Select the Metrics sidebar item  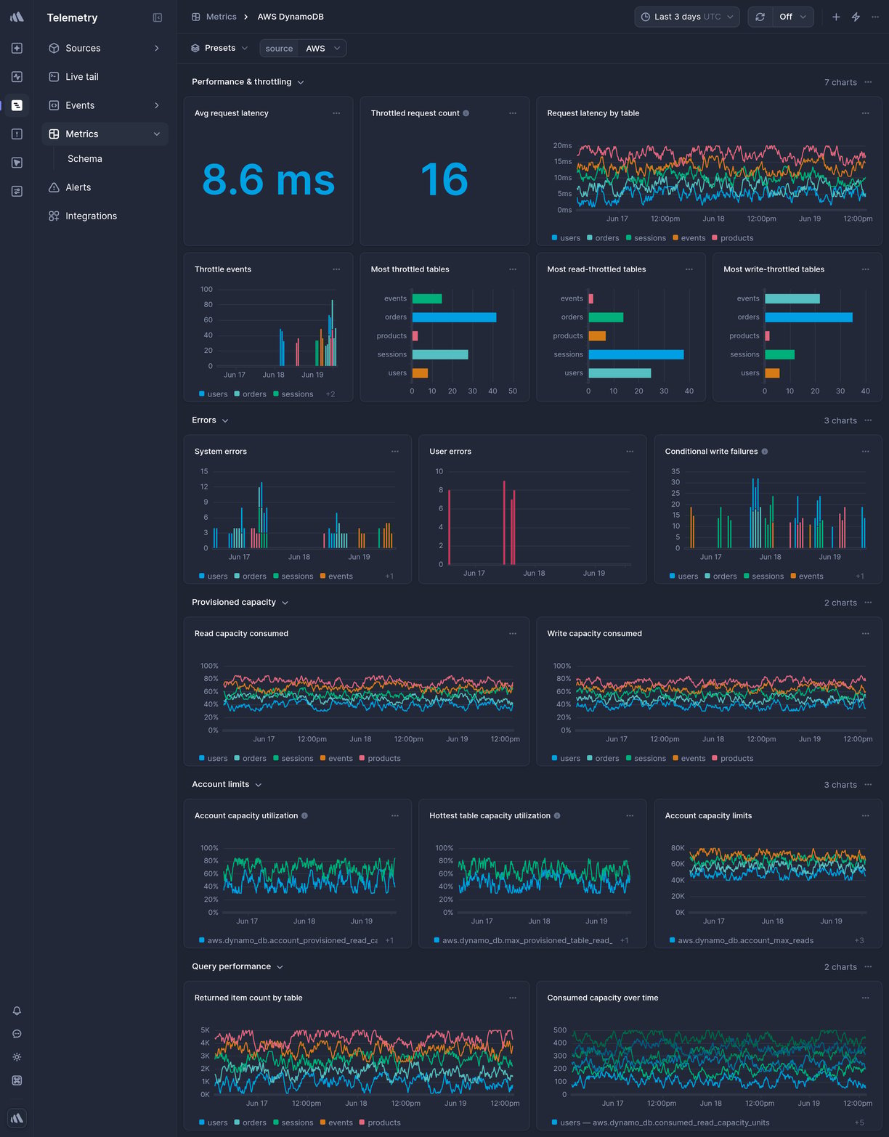pos(105,134)
